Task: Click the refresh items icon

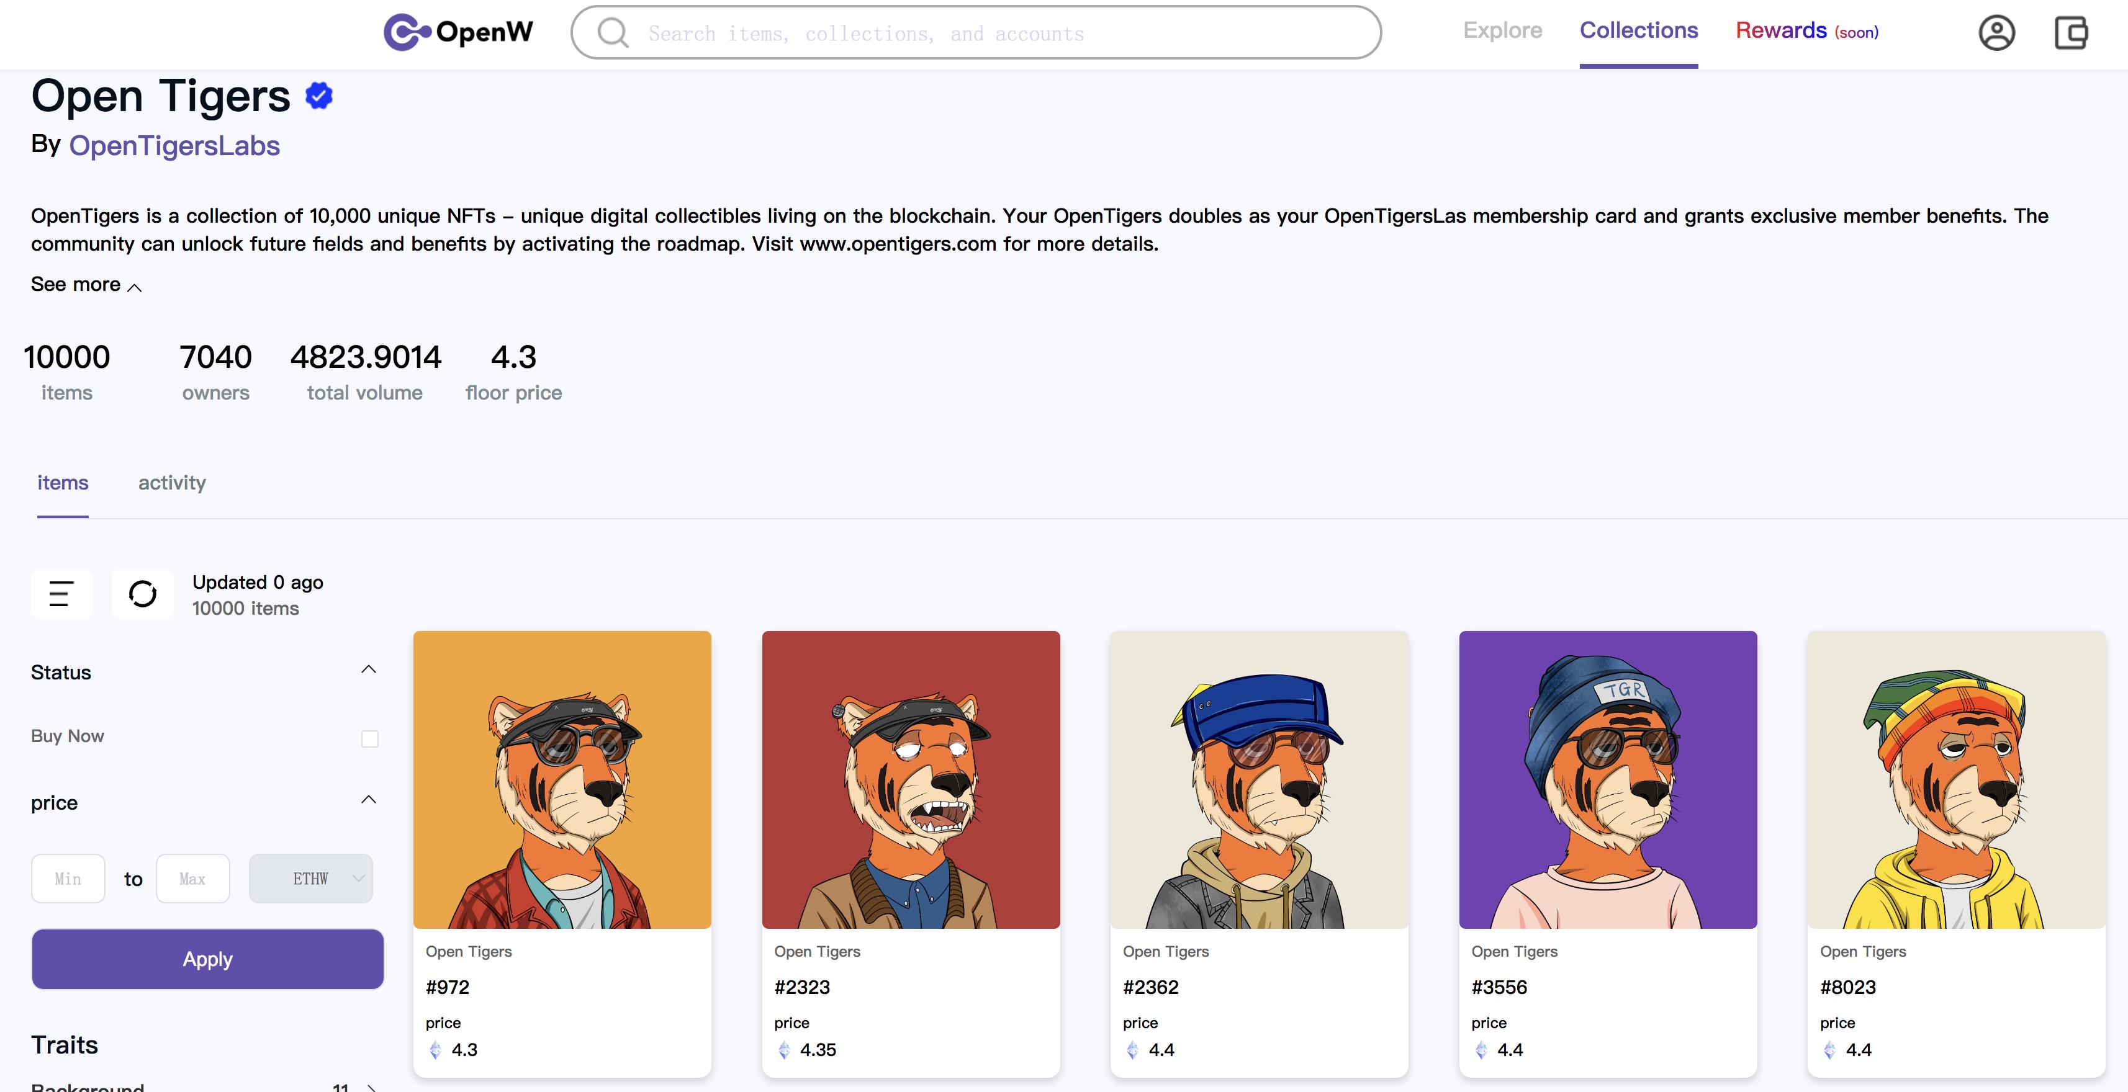Action: [142, 593]
